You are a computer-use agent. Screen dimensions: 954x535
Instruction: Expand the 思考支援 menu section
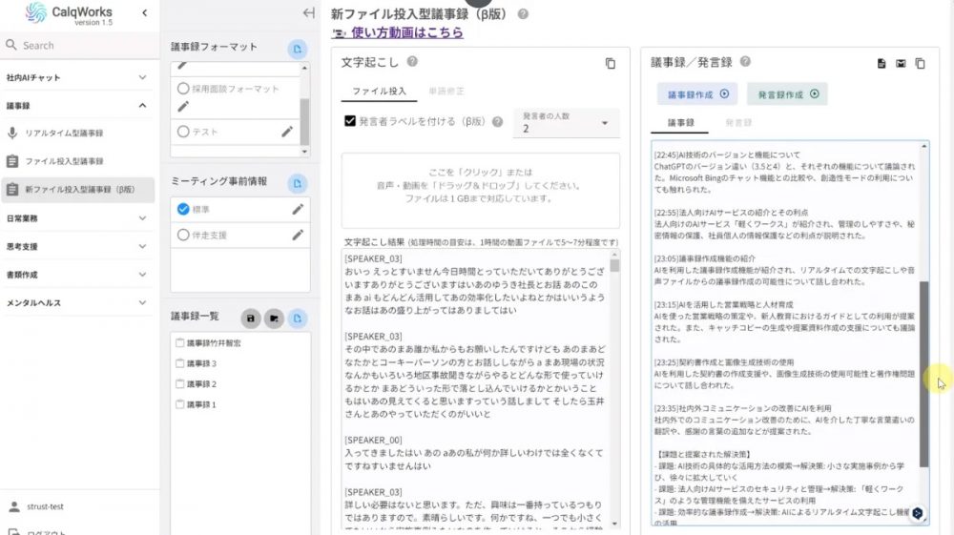click(x=76, y=246)
